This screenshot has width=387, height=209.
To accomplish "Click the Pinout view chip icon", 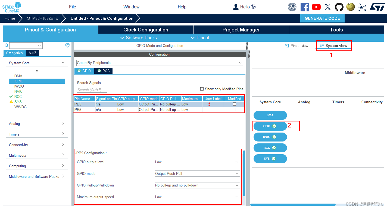I will click(287, 46).
